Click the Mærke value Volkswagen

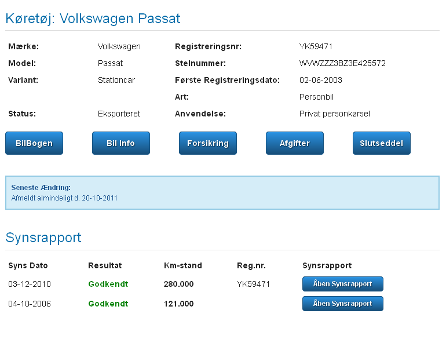pos(119,46)
